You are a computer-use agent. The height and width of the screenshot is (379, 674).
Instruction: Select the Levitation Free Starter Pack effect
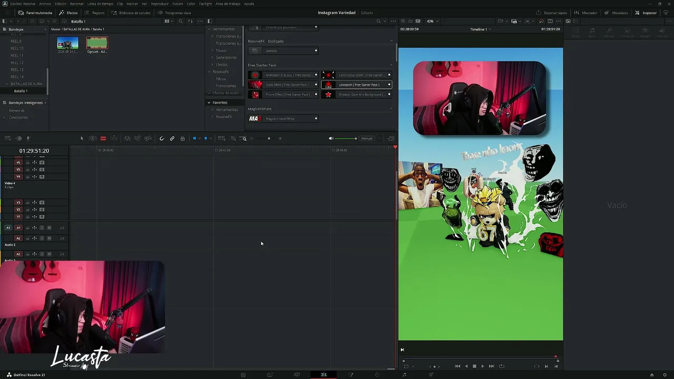pyautogui.click(x=356, y=85)
